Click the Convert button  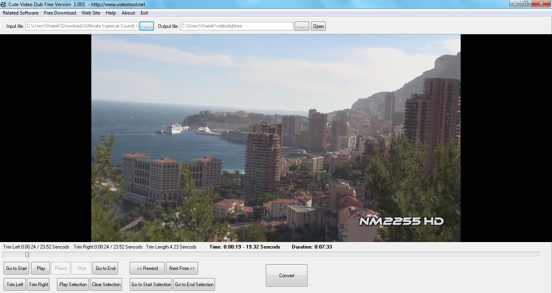287,276
